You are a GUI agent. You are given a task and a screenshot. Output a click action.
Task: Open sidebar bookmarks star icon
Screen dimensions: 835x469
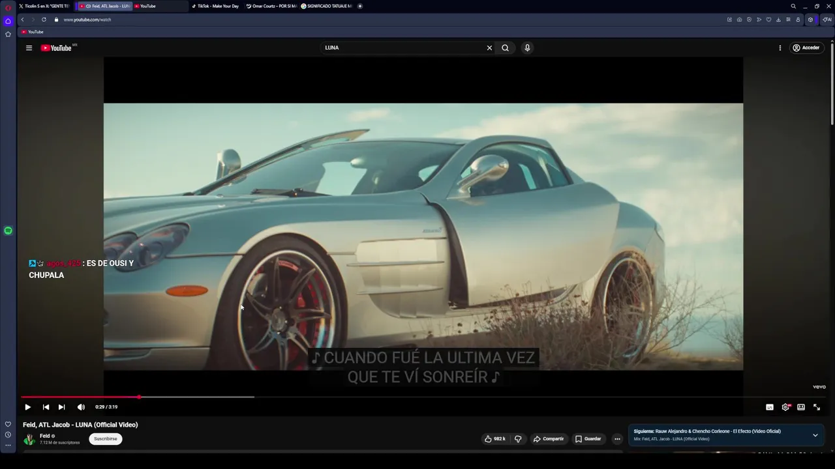[x=8, y=34]
